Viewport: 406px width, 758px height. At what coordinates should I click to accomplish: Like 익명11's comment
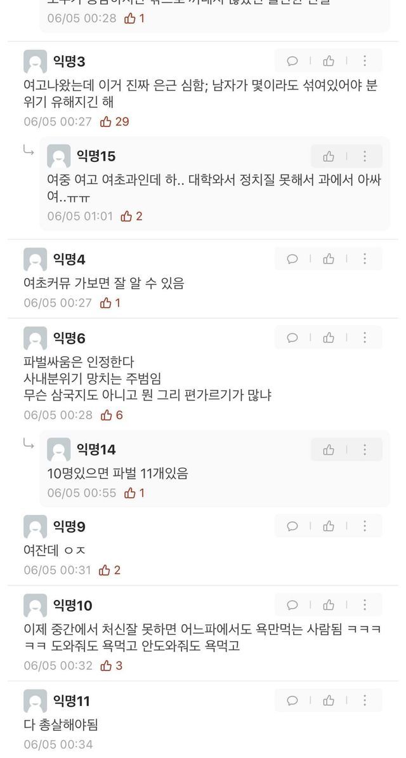coord(329,701)
